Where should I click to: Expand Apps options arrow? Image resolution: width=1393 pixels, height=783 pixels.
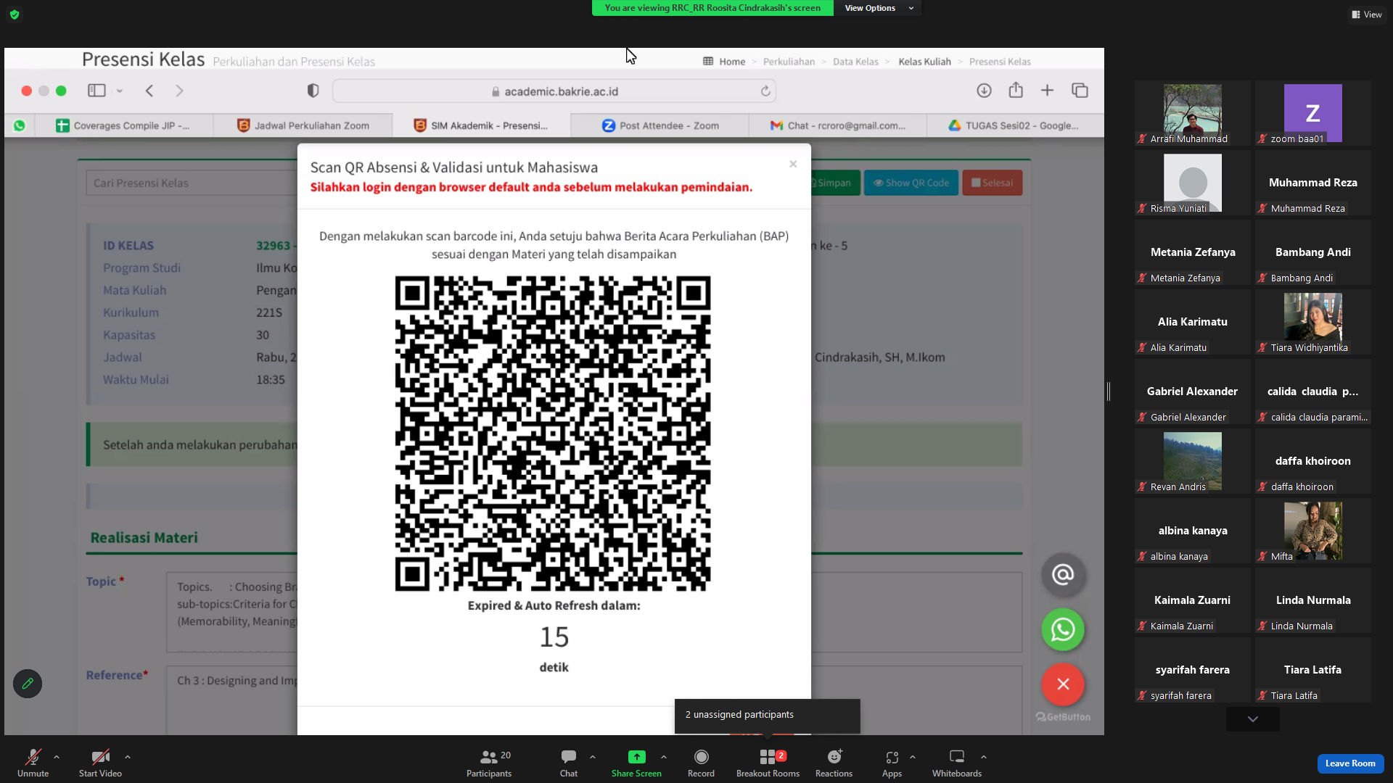tap(913, 757)
